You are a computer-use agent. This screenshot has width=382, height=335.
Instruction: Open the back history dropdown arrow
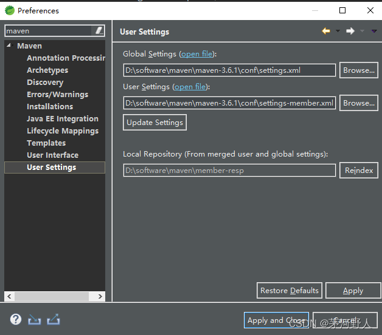(338, 31)
